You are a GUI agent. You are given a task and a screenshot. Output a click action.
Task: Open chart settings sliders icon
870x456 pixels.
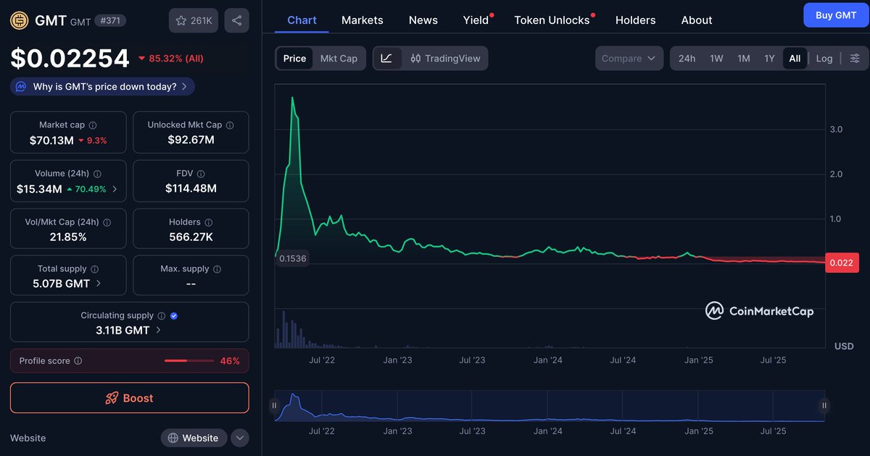[855, 59]
